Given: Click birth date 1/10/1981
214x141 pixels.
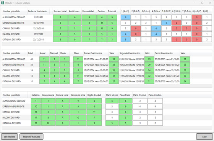Looking at the screenshot, I should point(38,18).
